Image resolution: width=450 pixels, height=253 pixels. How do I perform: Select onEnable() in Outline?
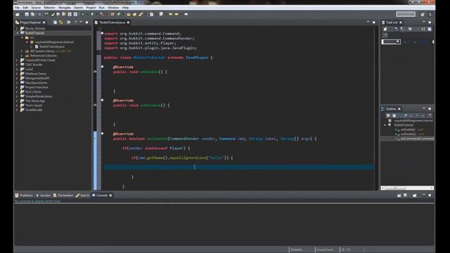point(408,129)
